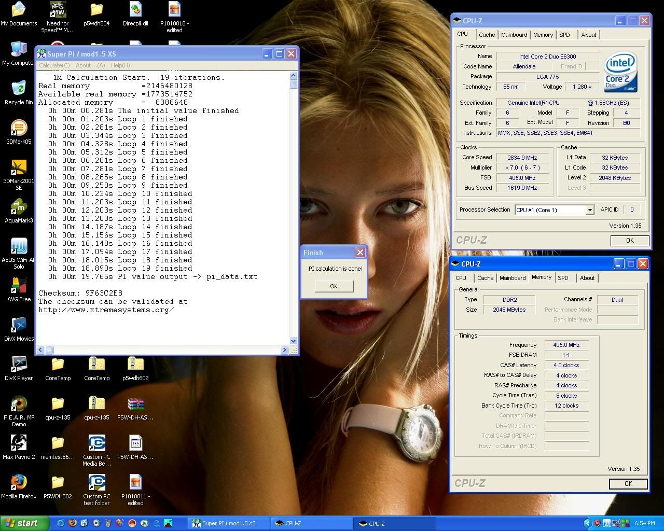
Task: Open the Help(H) menu in Super PI
Action: 120,65
